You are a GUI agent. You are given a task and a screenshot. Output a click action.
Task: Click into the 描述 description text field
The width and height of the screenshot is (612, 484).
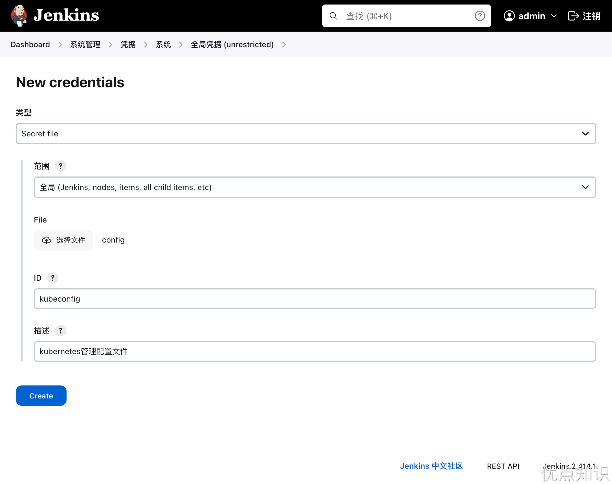[x=315, y=351]
